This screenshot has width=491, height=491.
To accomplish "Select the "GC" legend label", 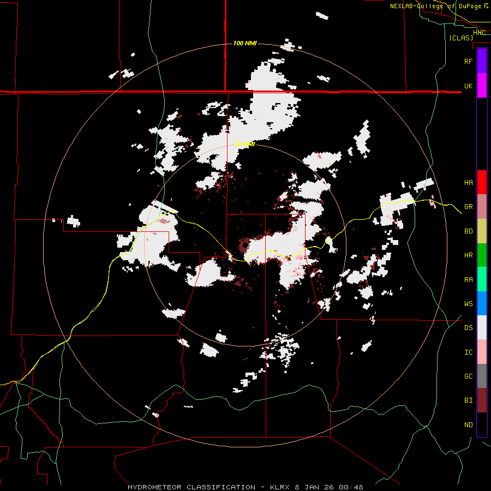I will tap(468, 376).
